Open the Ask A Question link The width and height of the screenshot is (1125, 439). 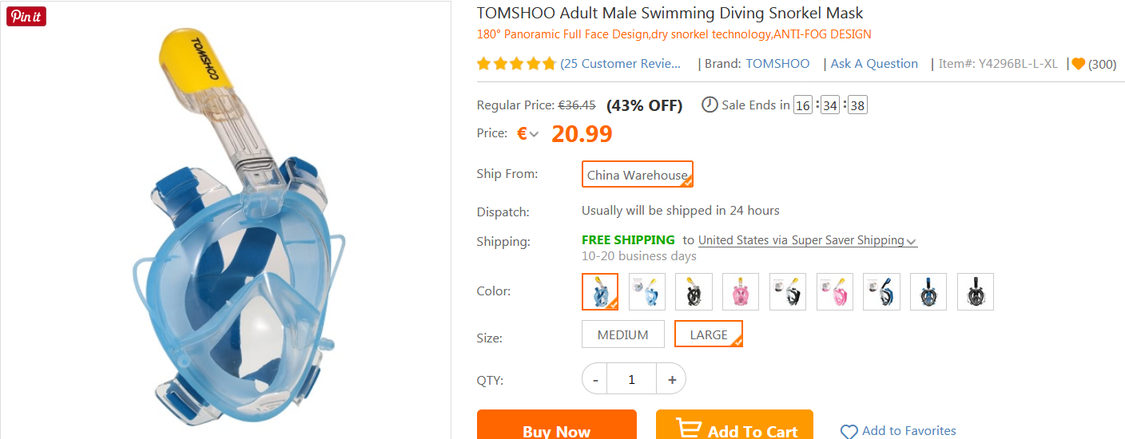click(874, 64)
